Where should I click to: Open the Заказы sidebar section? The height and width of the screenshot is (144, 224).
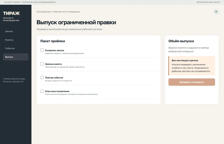coord(16,31)
